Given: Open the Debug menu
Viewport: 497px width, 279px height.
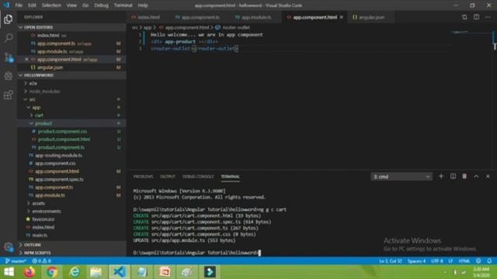Looking at the screenshot, I should pos(101,5).
